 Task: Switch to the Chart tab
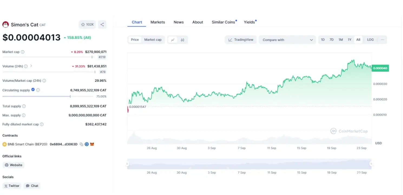pyautogui.click(x=137, y=22)
